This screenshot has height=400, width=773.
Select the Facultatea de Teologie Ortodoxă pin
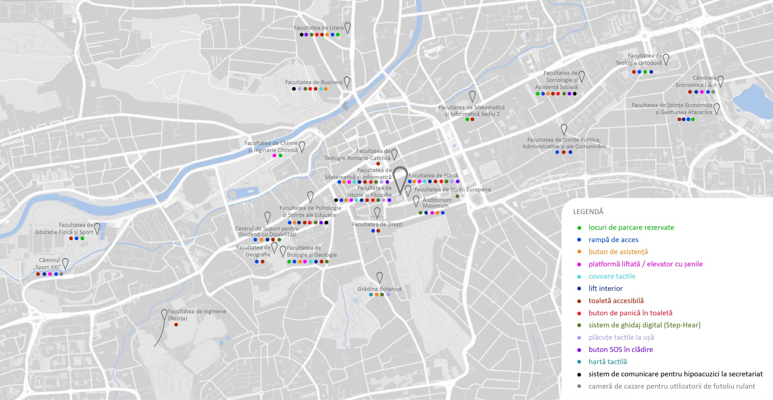click(x=666, y=59)
